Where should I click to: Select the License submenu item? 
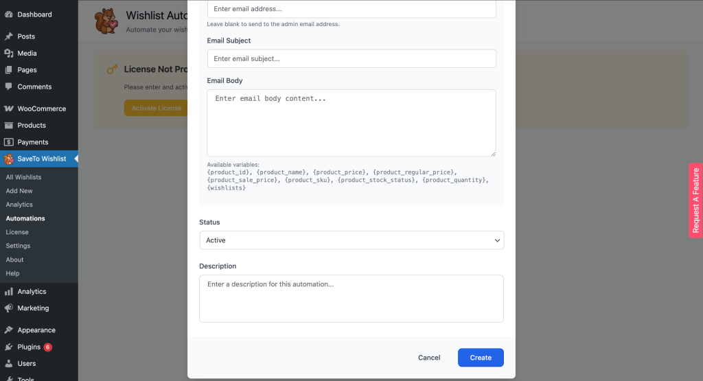point(17,232)
